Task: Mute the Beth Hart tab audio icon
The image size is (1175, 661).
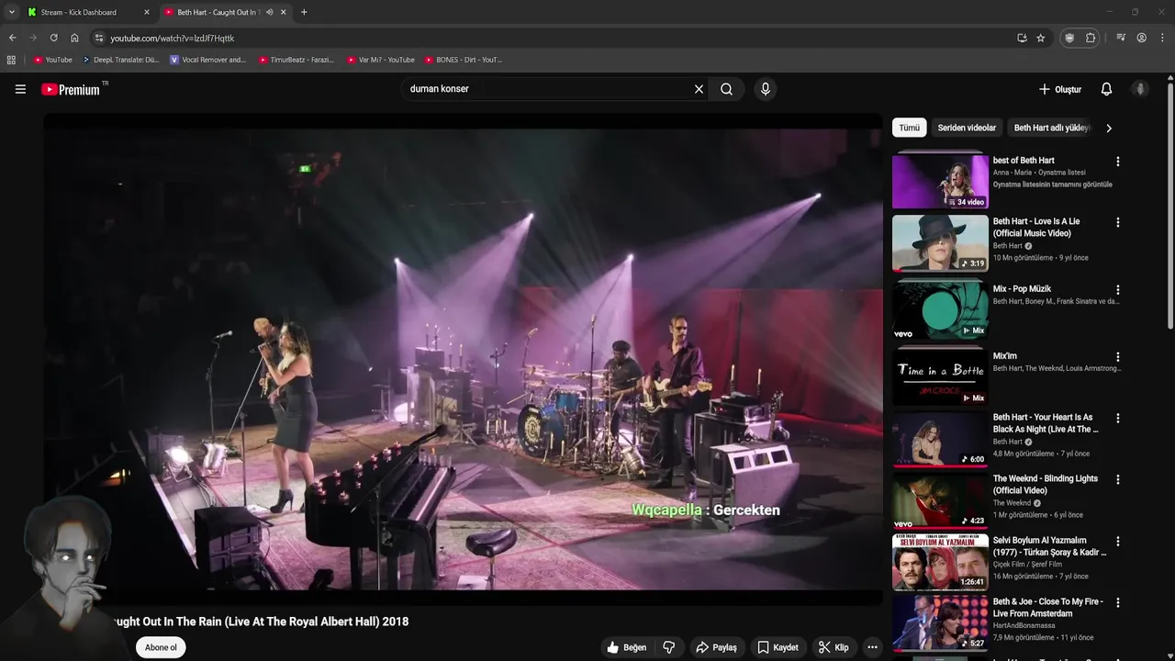Action: click(269, 12)
